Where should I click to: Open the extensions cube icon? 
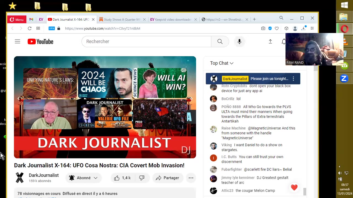point(286,28)
